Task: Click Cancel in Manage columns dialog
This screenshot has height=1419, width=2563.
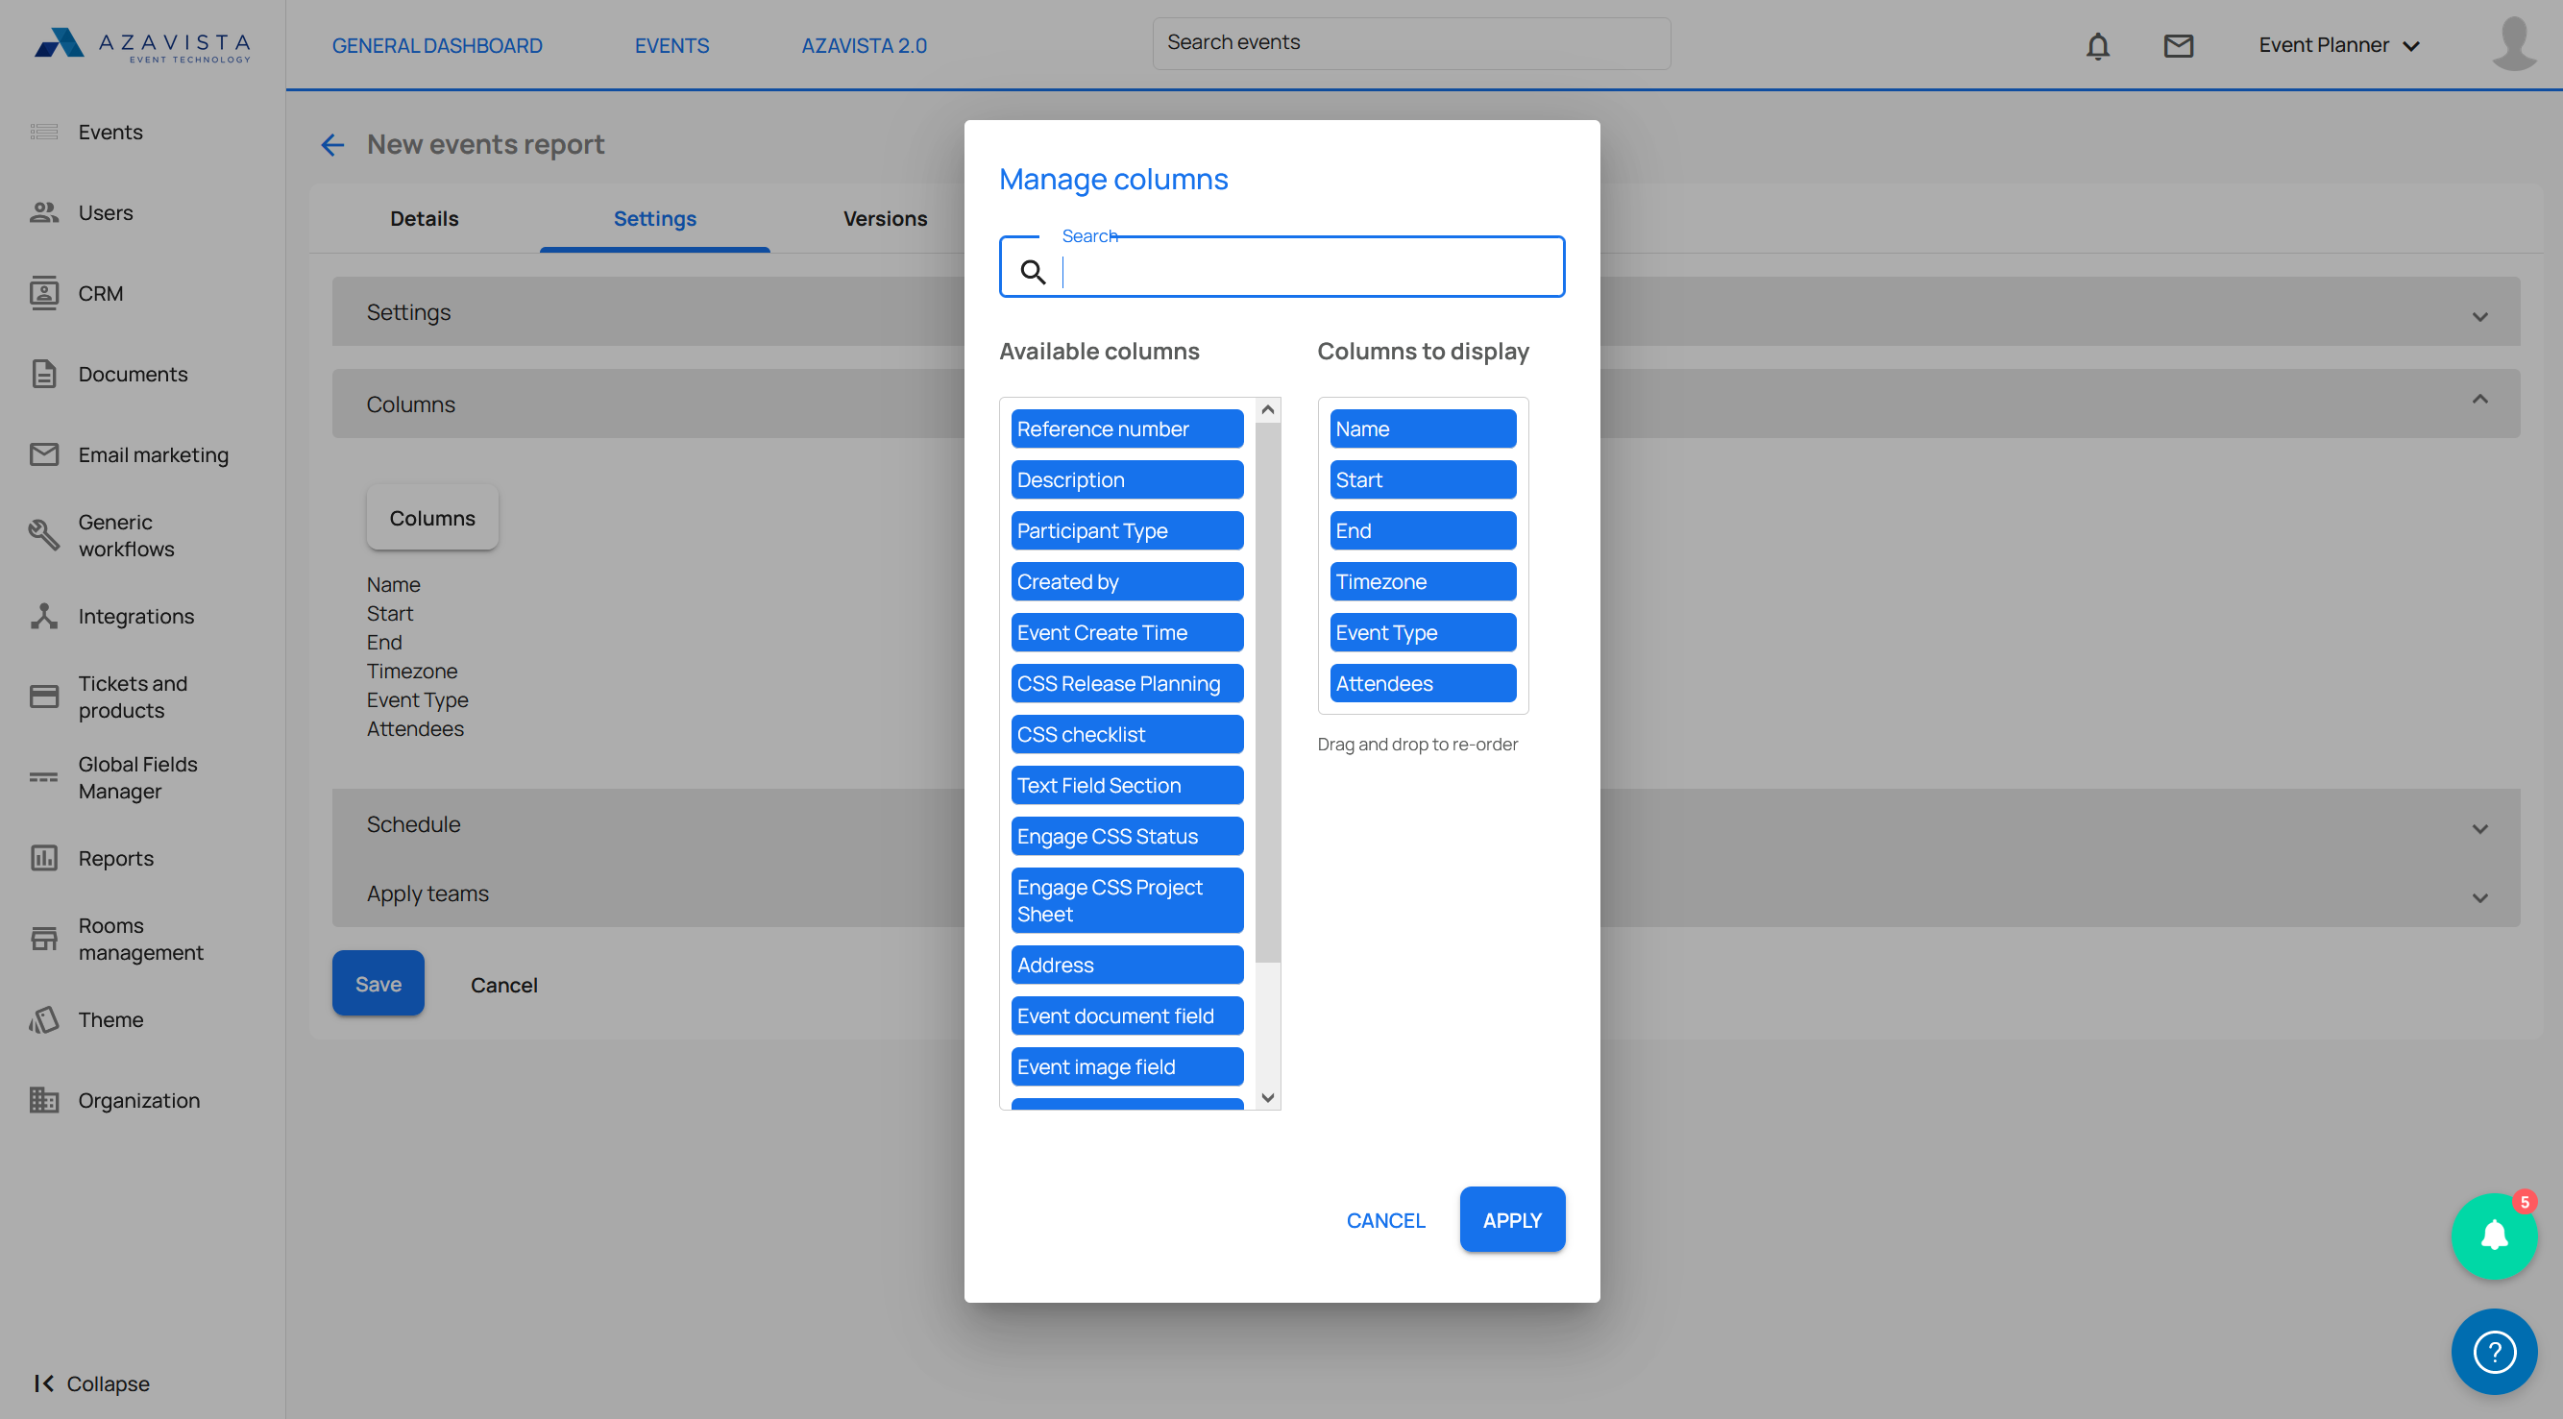Action: (x=1385, y=1219)
